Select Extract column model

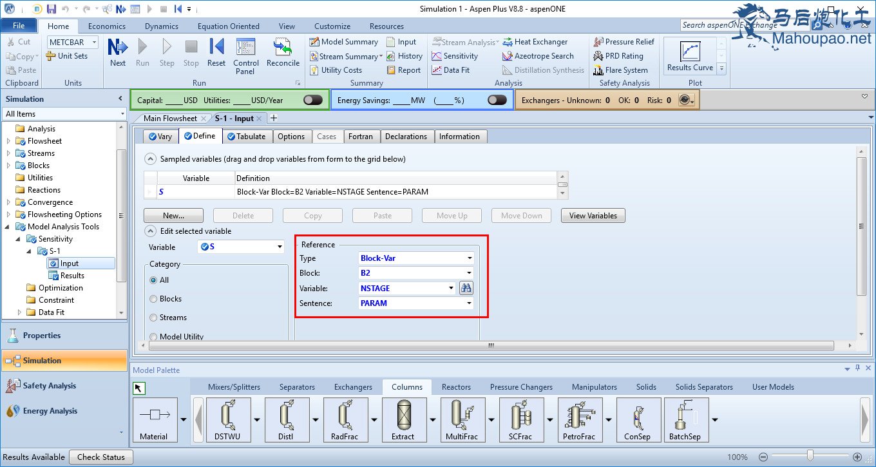pyautogui.click(x=403, y=420)
